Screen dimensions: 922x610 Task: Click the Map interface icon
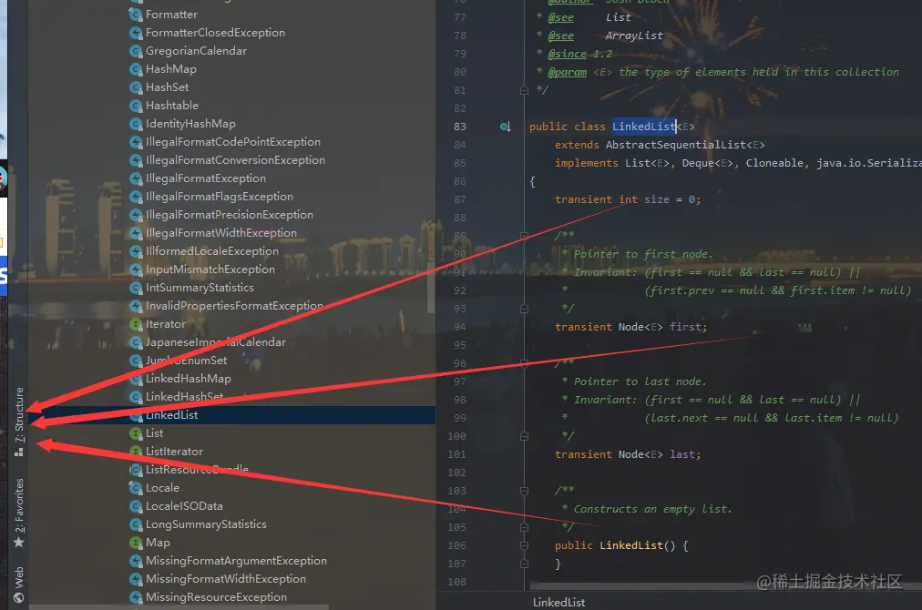[x=136, y=543]
